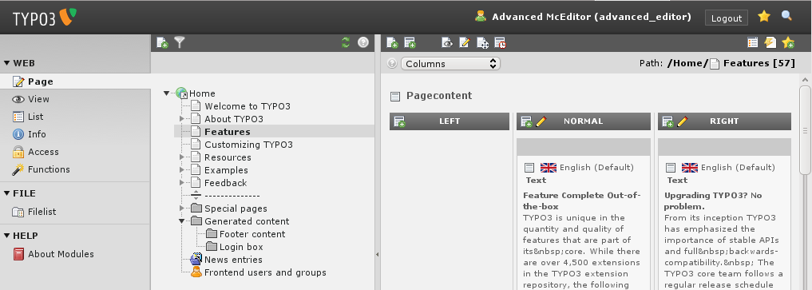Collapse the FILE module group
The height and width of the screenshot is (290, 812).
pyautogui.click(x=6, y=193)
